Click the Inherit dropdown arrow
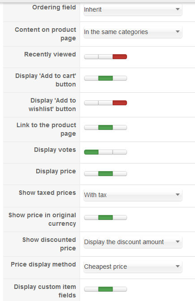Viewport: 195px width, 301px height. (x=178, y=9)
